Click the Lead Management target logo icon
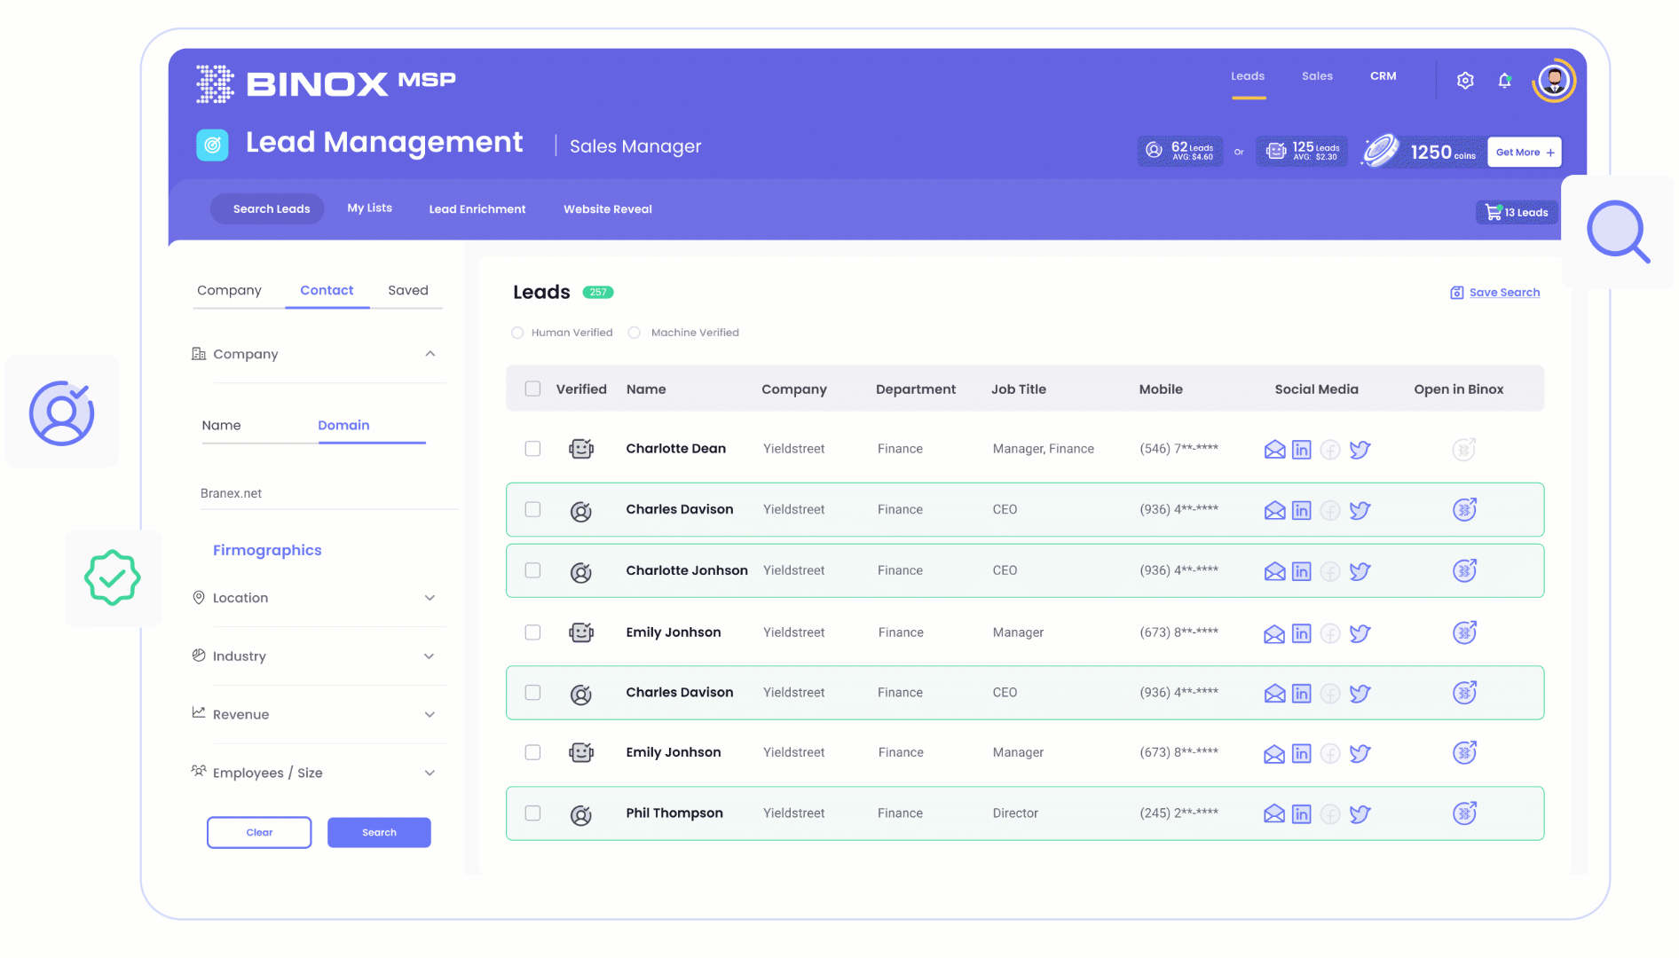 [x=212, y=145]
